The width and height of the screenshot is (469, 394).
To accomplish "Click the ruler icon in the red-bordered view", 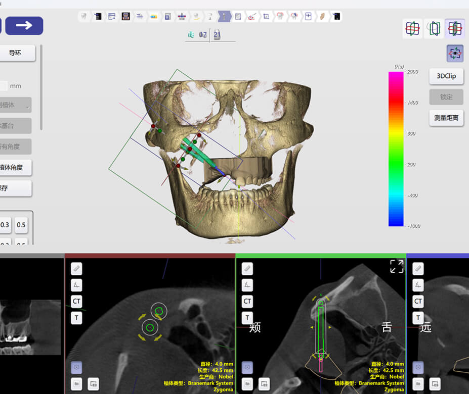I will (x=76, y=269).
